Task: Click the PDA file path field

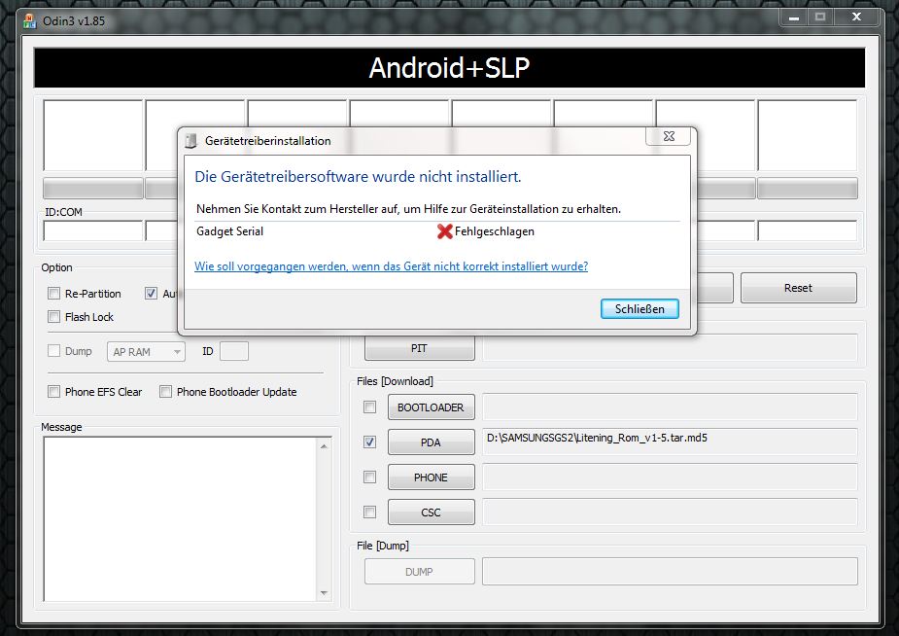Action: [x=669, y=442]
